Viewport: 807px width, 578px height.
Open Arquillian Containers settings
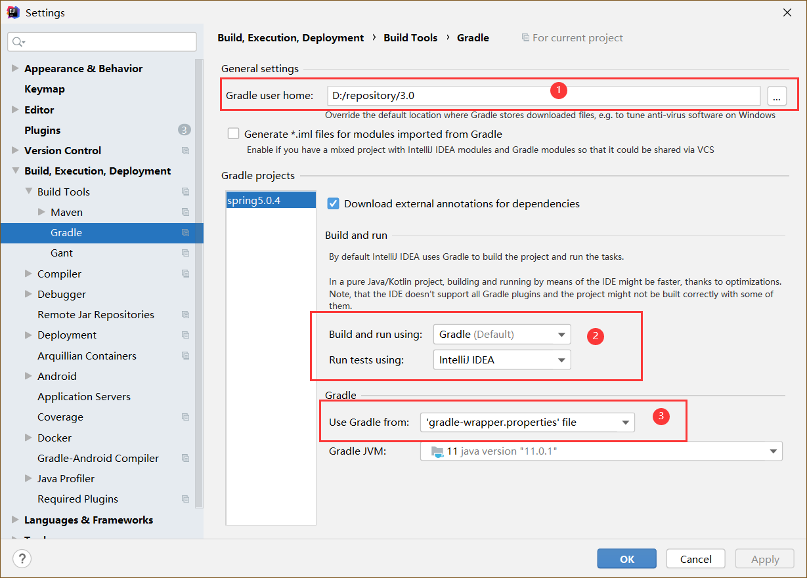(87, 356)
